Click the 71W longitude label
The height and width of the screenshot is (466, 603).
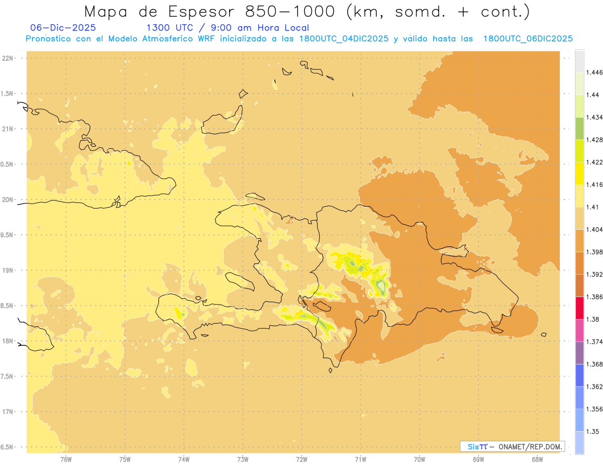(360, 459)
